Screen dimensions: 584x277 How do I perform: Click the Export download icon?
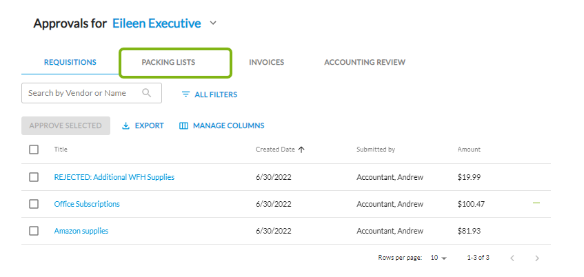coord(125,126)
